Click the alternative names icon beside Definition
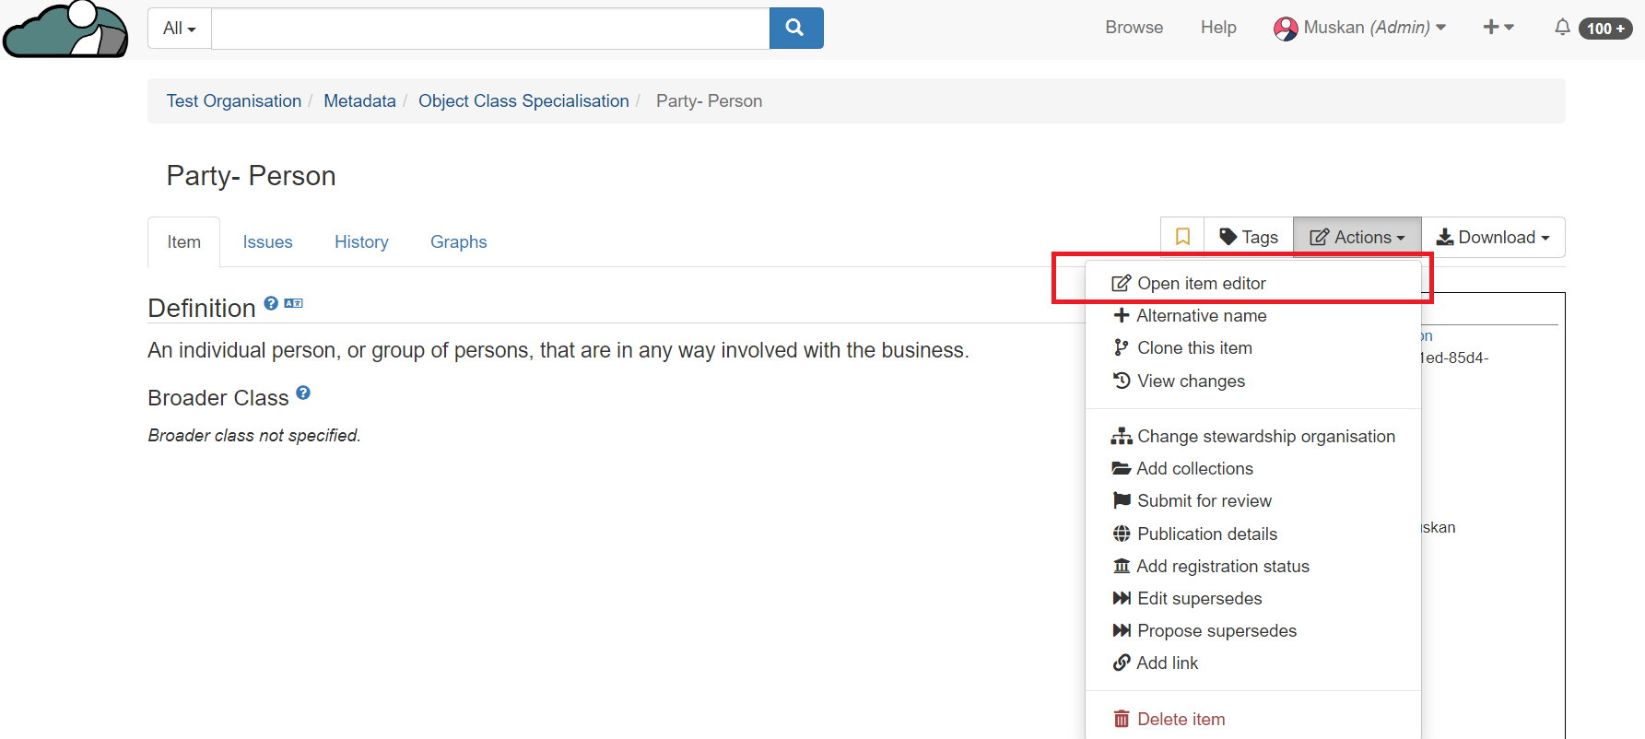Screen dimensions: 1645x739 point(293,303)
